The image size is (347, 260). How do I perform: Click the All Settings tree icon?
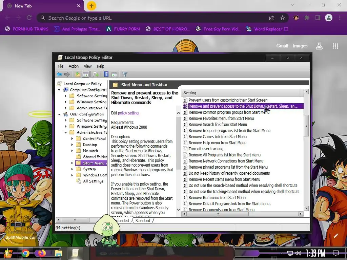click(79, 181)
